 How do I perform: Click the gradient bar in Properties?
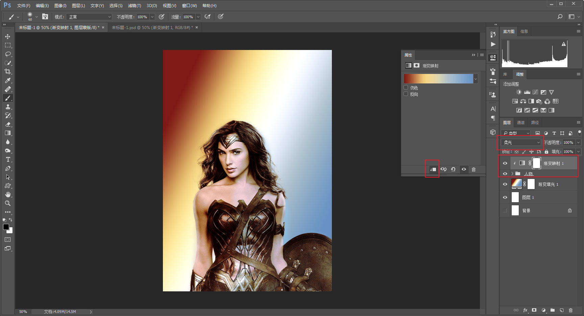pos(438,79)
